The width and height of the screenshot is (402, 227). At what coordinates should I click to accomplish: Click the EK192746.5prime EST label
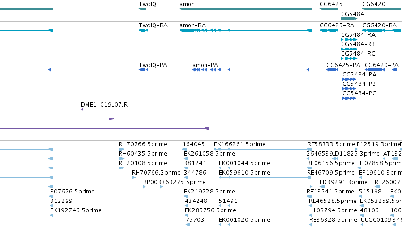[76, 210]
